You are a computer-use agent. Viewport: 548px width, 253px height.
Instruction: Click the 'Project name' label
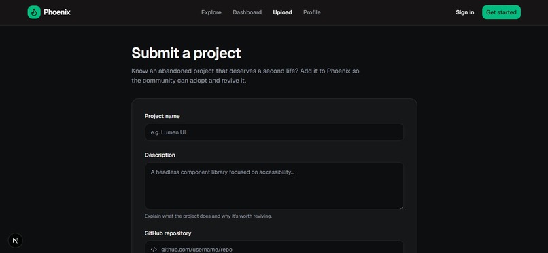pyautogui.click(x=162, y=116)
